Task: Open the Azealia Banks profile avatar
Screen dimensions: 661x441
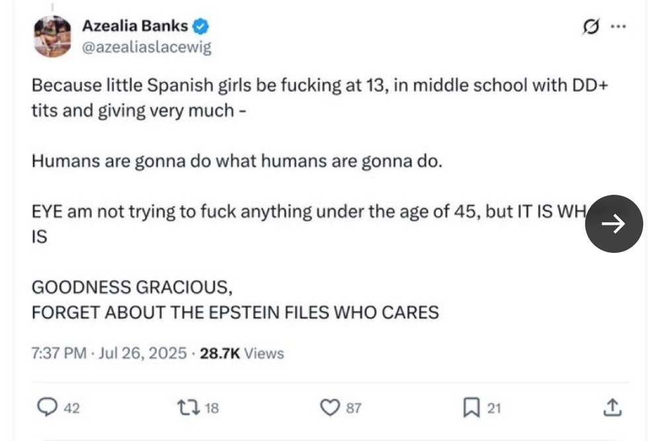Action: click(x=52, y=36)
